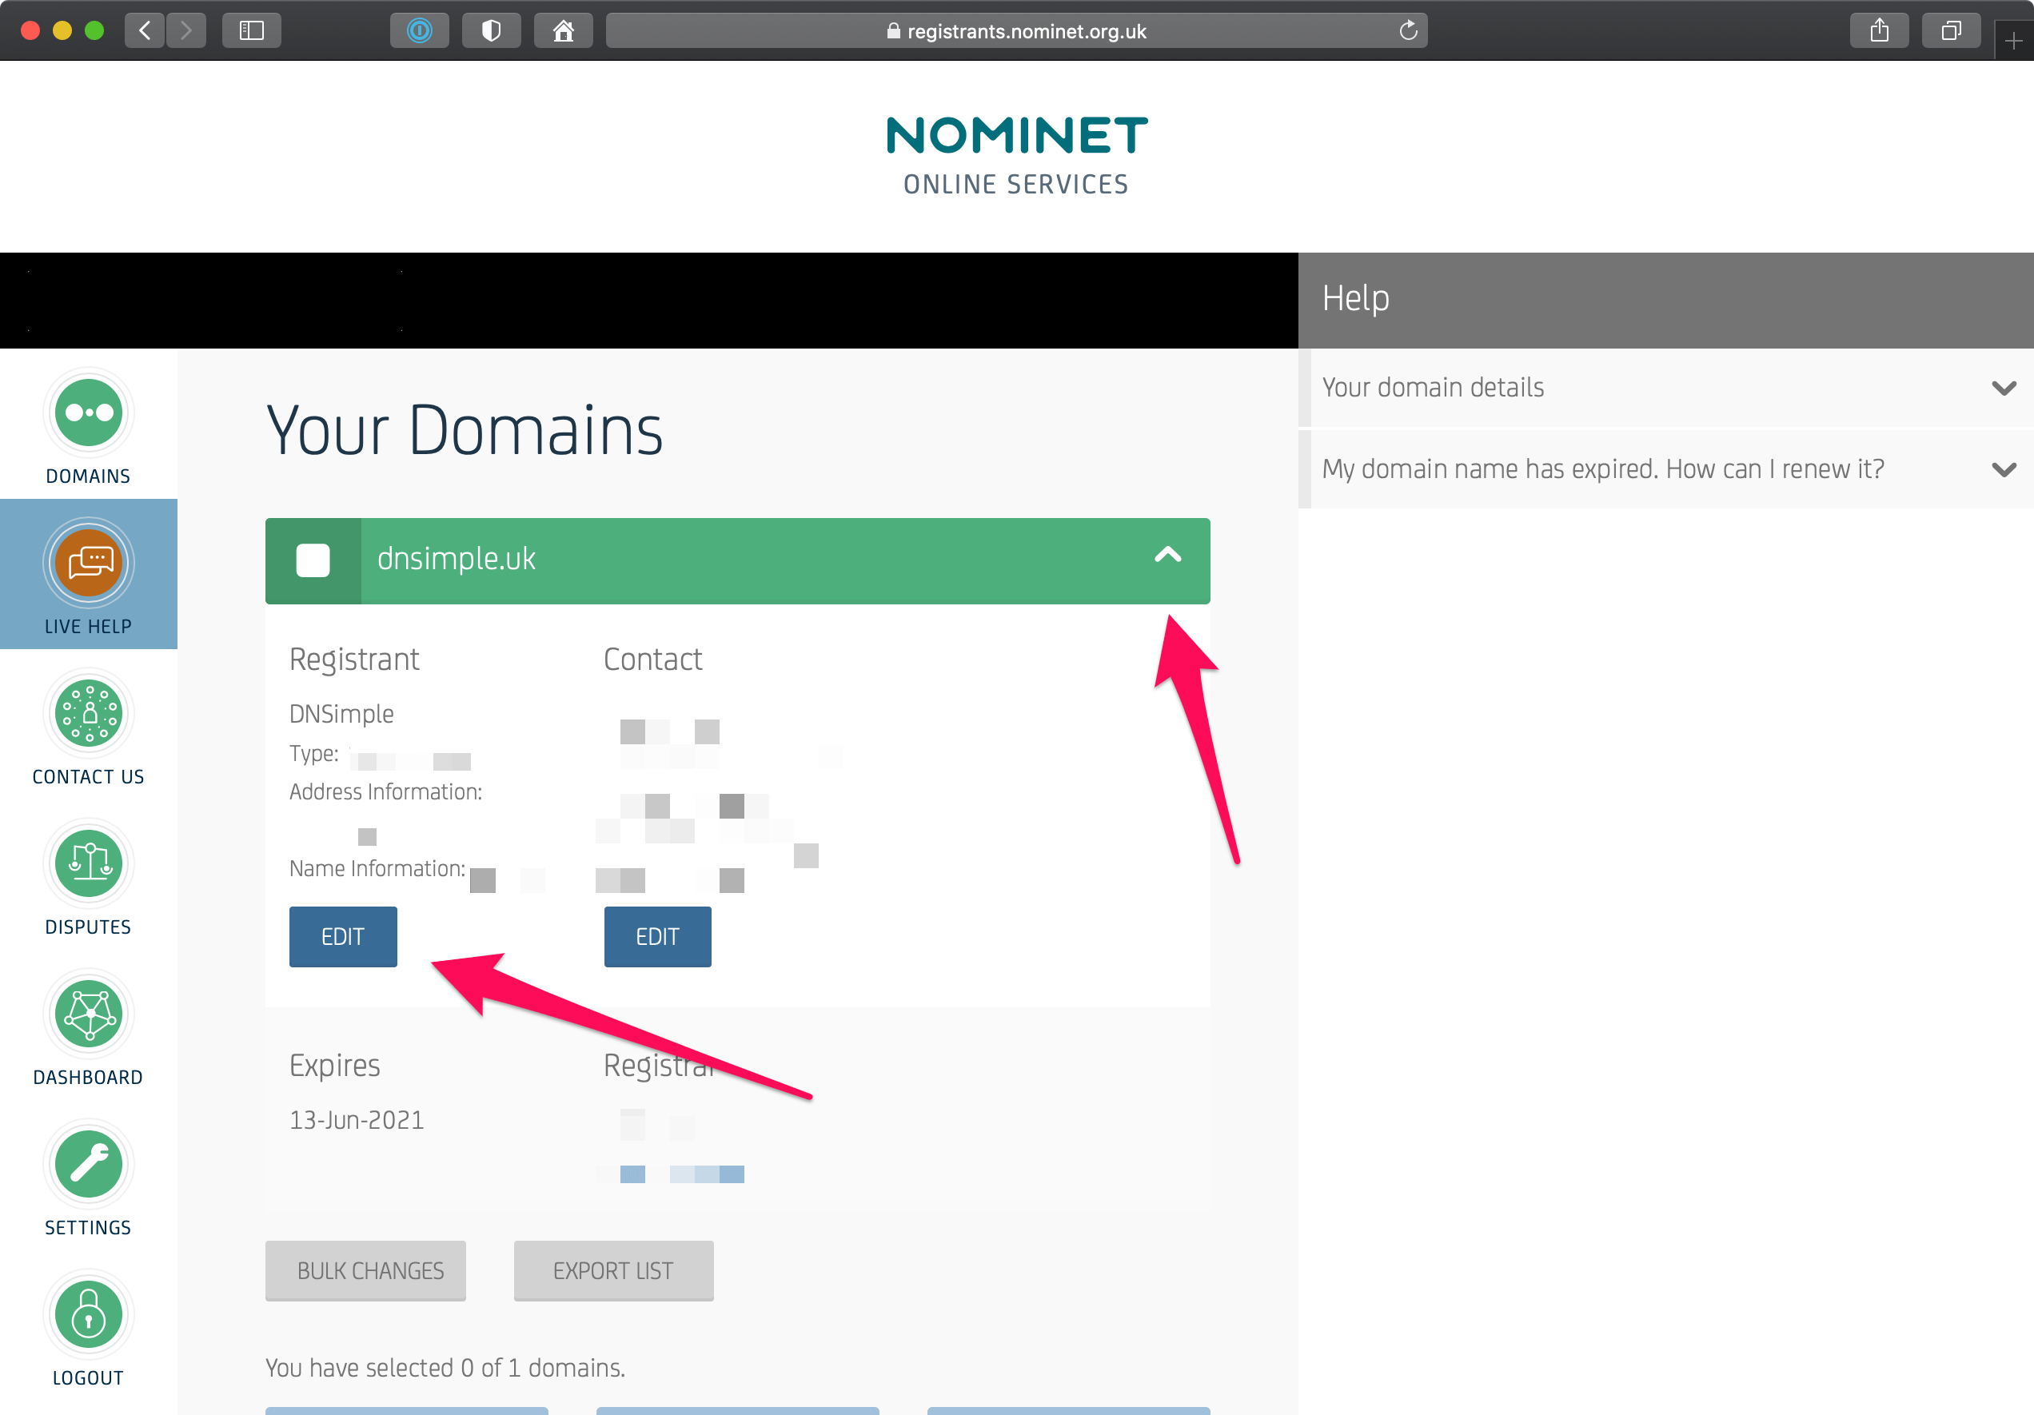Edit the Registrant details
Screen dimensions: 2034x1415
[342, 937]
